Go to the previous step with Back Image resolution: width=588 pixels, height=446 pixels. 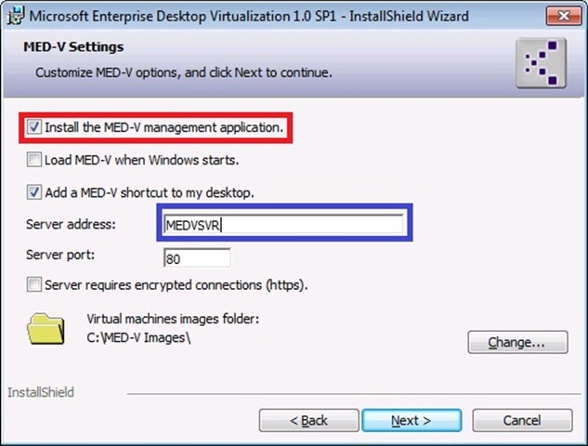pyautogui.click(x=307, y=421)
